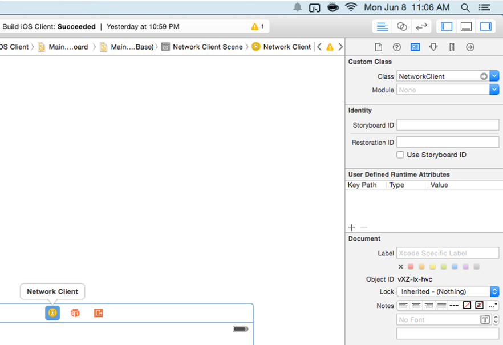
Task: Click the jump bar warning icon
Action: 330,47
